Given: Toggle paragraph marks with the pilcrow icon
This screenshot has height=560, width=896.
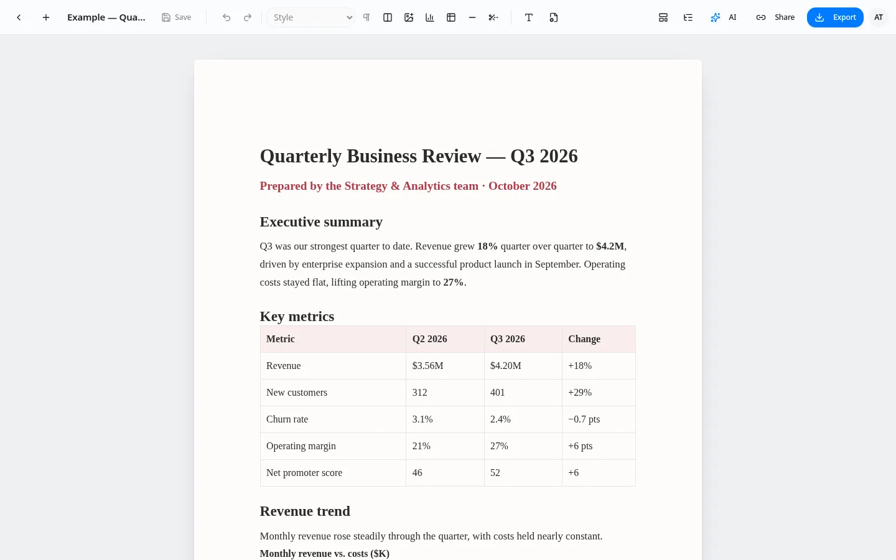Looking at the screenshot, I should (x=366, y=17).
